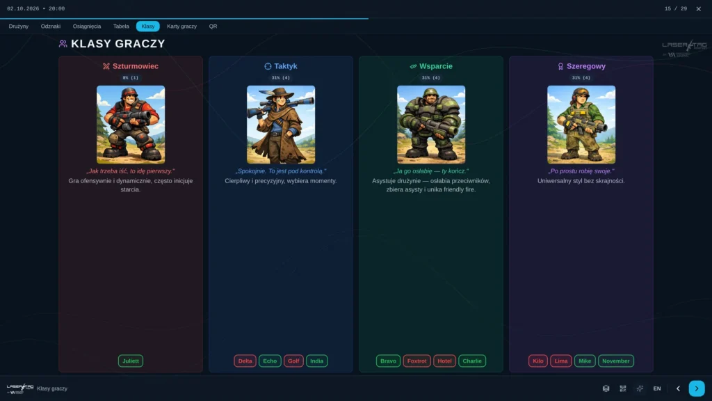Click the Taktyk crosshair icon
This screenshot has width=712, height=401.
[268, 66]
